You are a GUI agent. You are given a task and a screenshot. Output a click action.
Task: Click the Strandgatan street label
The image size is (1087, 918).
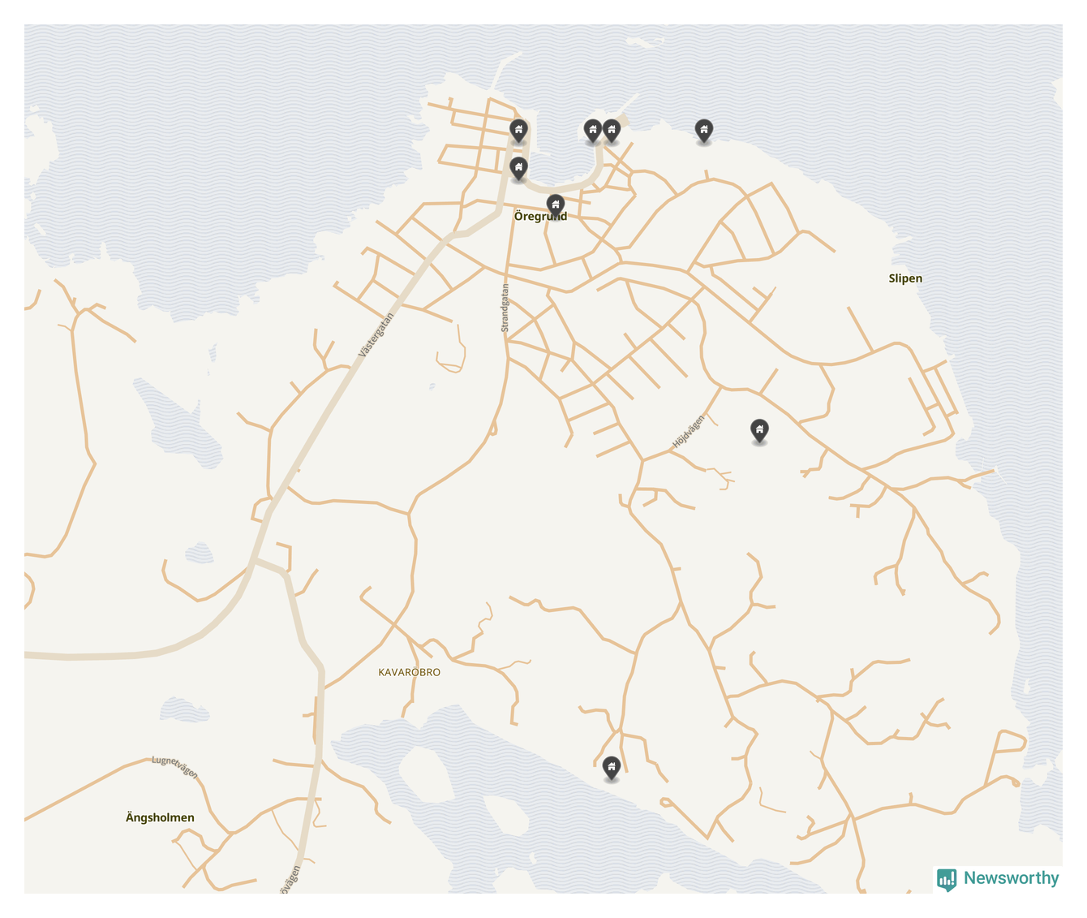[505, 308]
